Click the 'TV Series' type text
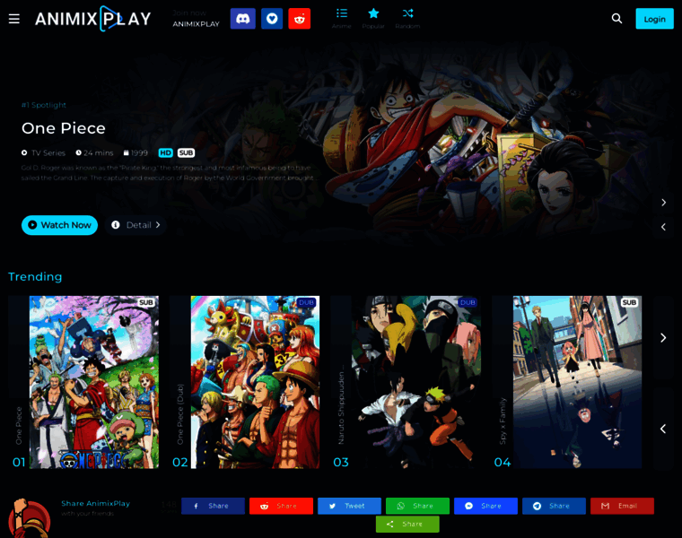Viewport: 682px width, 538px height. pos(48,153)
